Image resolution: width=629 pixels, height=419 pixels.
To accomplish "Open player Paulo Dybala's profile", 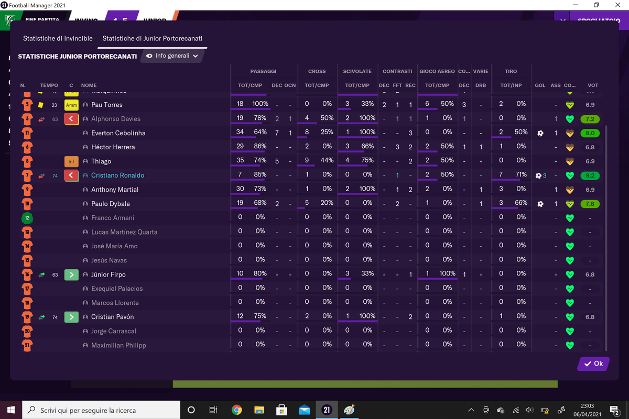I will tap(110, 204).
